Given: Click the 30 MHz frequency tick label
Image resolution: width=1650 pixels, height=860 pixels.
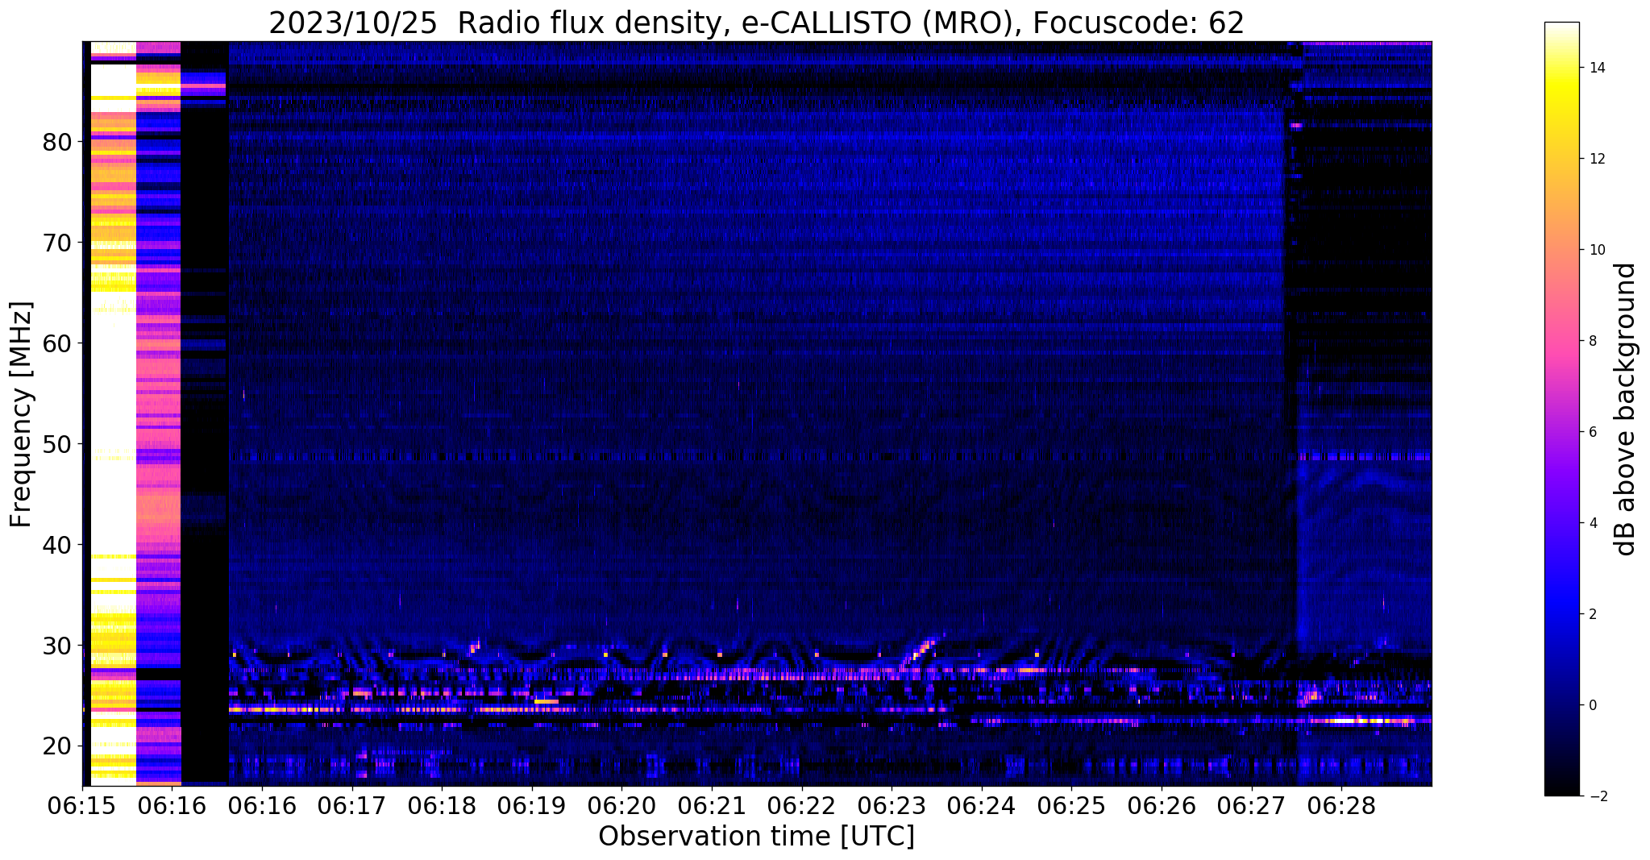Looking at the screenshot, I should tap(56, 646).
